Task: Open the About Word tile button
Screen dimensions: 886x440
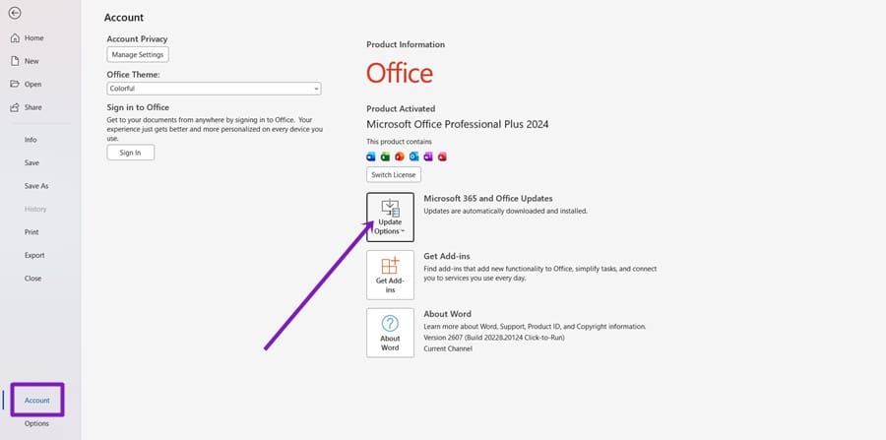Action: click(x=390, y=333)
